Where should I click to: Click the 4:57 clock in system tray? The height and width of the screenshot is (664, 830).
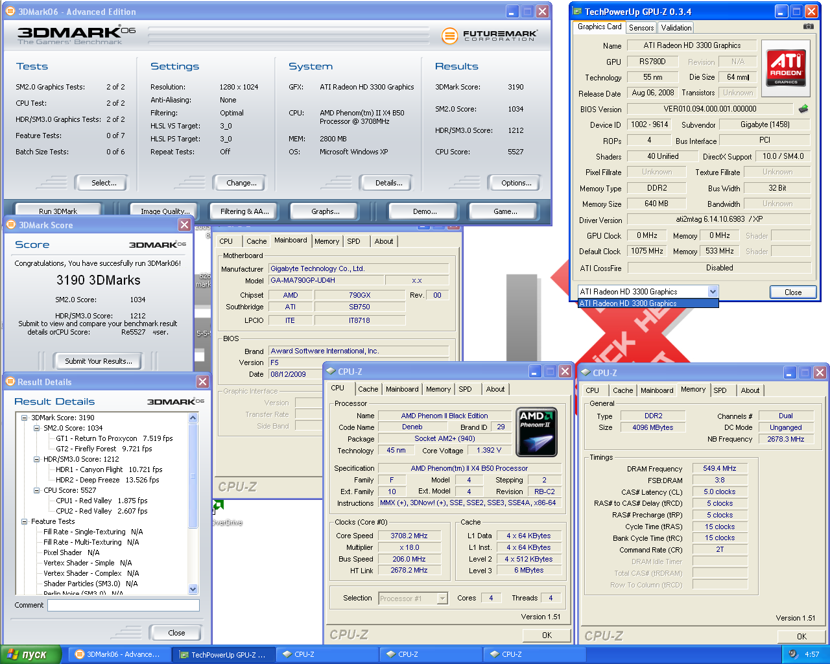click(x=812, y=654)
